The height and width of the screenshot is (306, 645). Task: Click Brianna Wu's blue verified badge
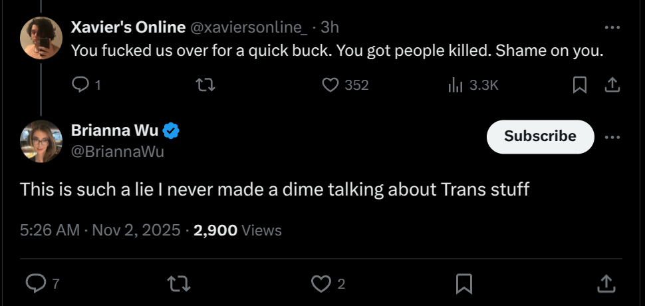[x=172, y=131]
